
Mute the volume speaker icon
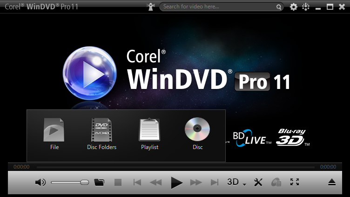[x=40, y=183]
